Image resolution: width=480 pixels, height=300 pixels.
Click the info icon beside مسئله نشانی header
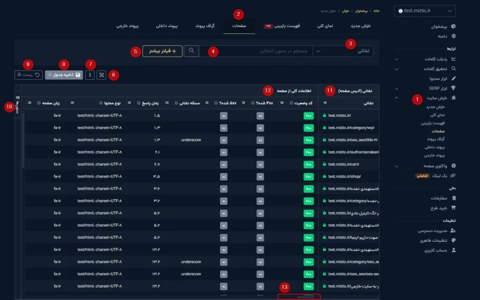[x=176, y=103]
